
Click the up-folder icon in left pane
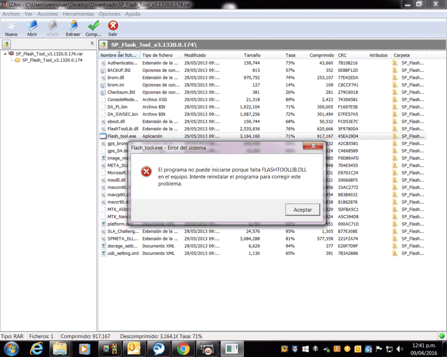[6, 44]
